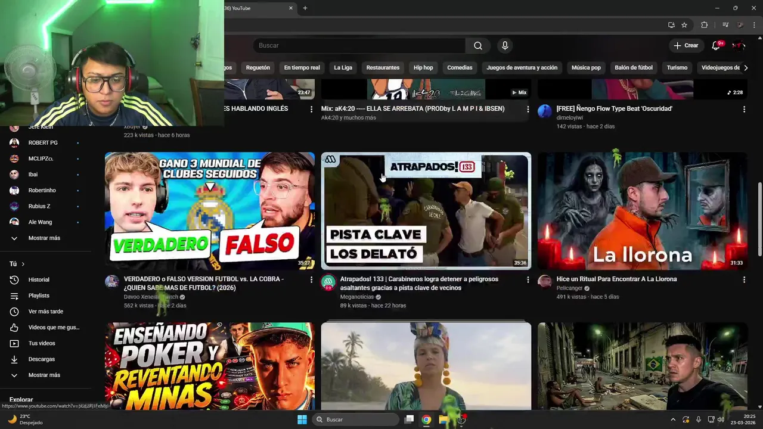Select the Turismo chip
This screenshot has height=429, width=763.
tap(677, 68)
